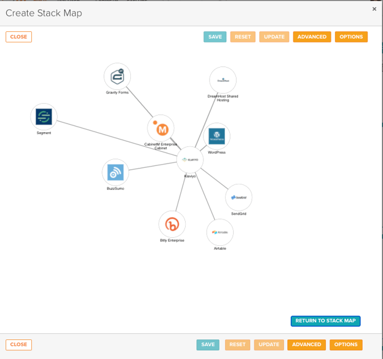The height and width of the screenshot is (359, 383).
Task: Click the CabinetM Enterprise Cabinet label
Action: 160,146
